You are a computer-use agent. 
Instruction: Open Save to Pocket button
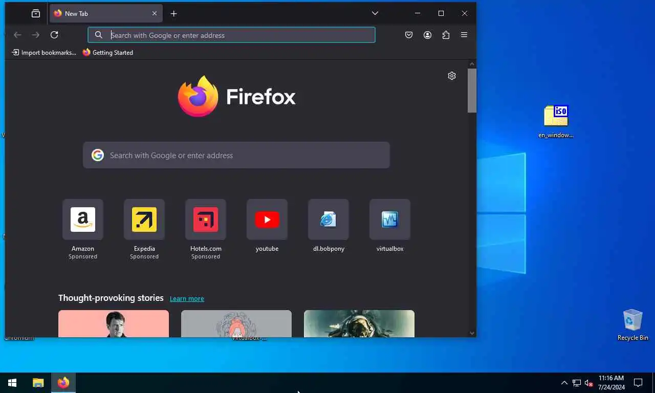tap(409, 35)
